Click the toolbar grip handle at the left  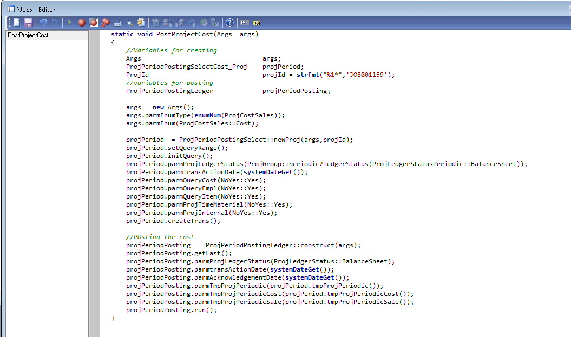[x=9, y=23]
